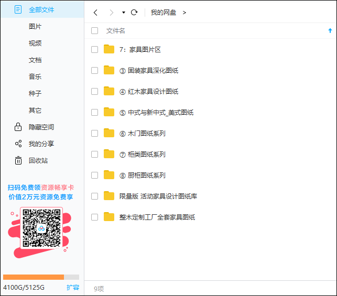
Task: Open folder icon of ⑤ 中式与新中式_美式图纸
Action: pyautogui.click(x=109, y=112)
